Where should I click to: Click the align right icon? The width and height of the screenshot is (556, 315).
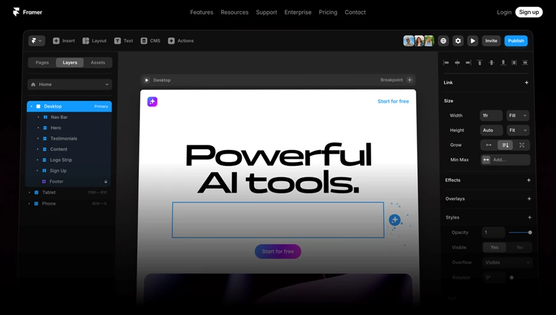[x=468, y=62]
